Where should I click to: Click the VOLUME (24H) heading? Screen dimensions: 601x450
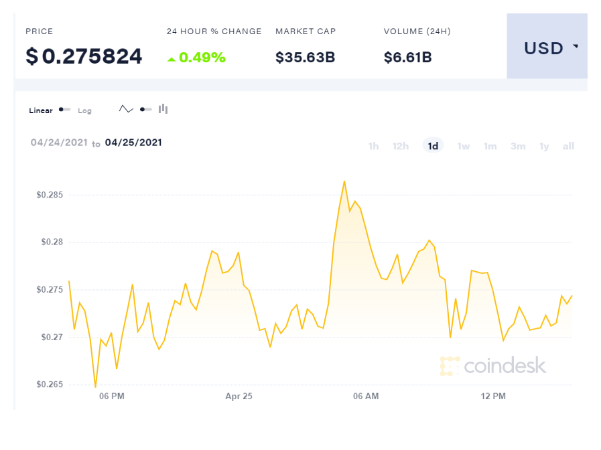tap(417, 31)
